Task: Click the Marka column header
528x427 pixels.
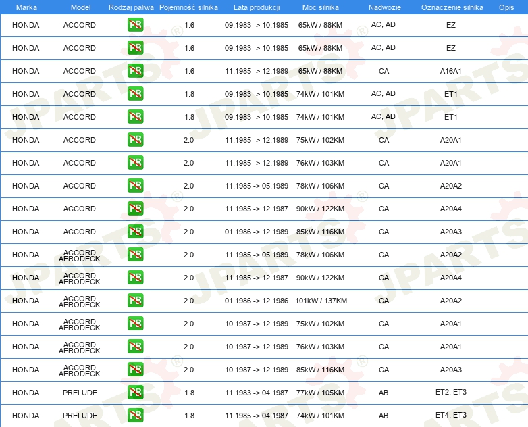Action: 26,7
